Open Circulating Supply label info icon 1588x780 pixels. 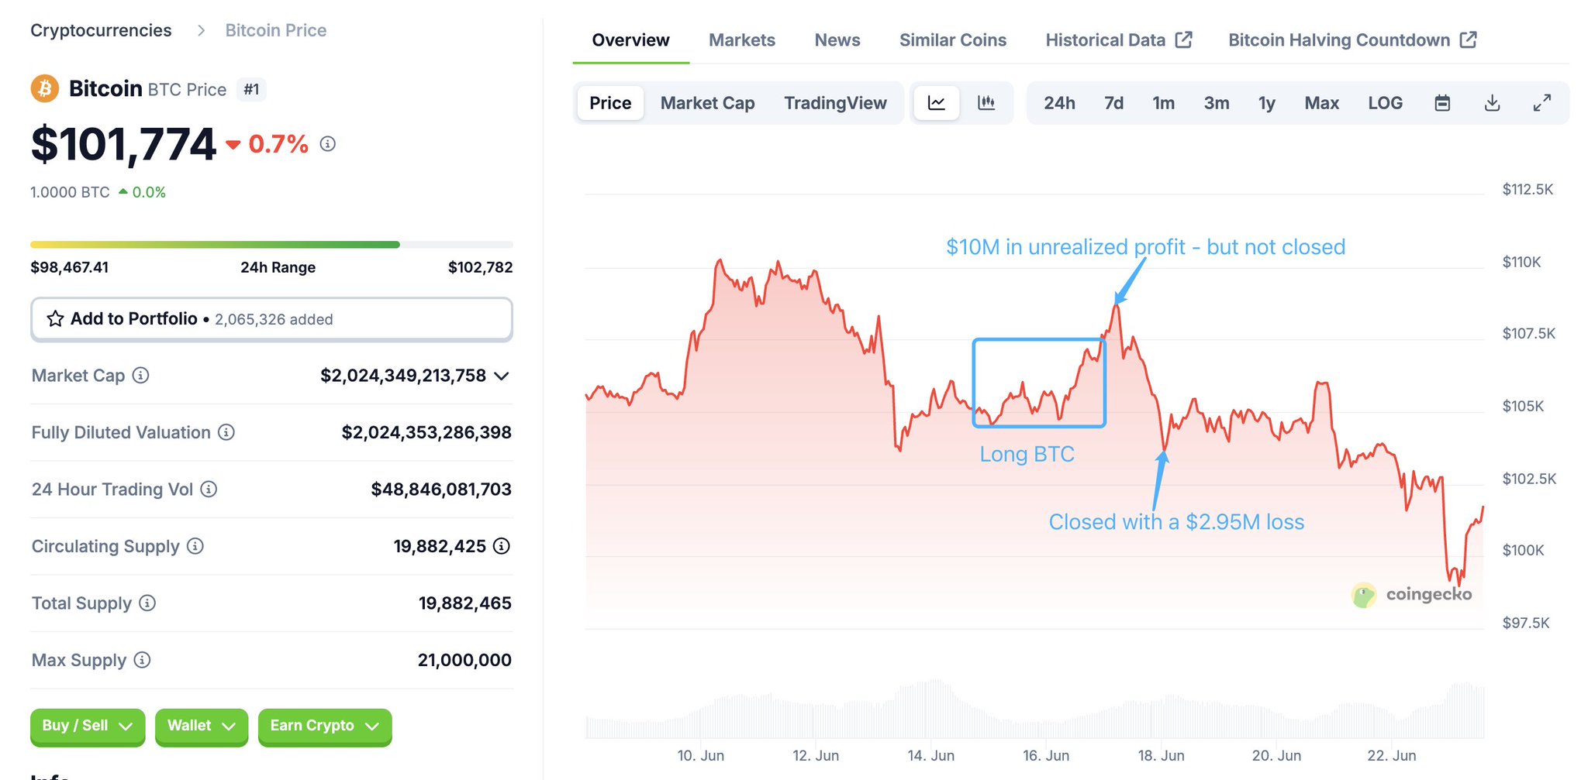tap(195, 546)
